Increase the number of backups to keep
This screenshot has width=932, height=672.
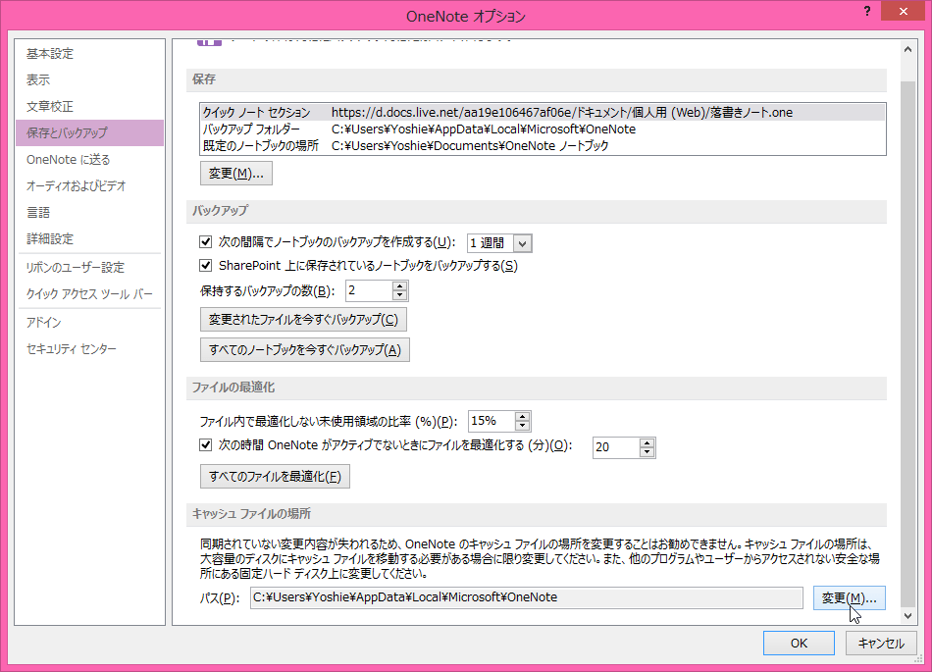[x=400, y=286]
